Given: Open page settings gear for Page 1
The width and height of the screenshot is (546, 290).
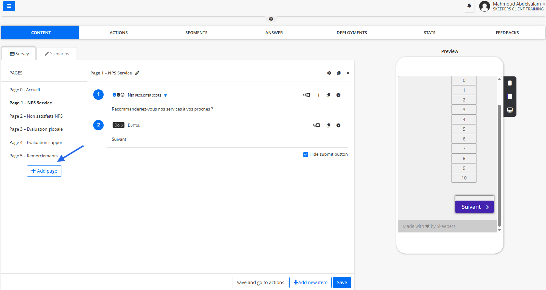Looking at the screenshot, I should point(329,73).
